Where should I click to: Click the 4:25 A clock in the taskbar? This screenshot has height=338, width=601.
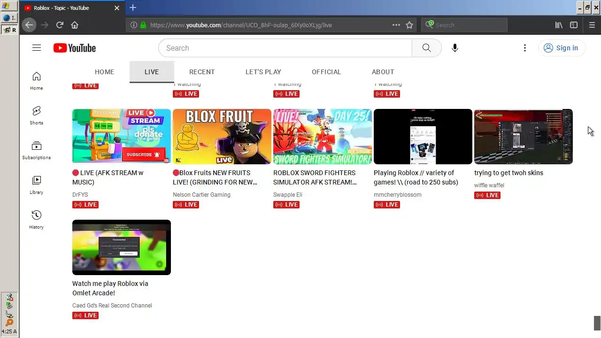click(9, 331)
